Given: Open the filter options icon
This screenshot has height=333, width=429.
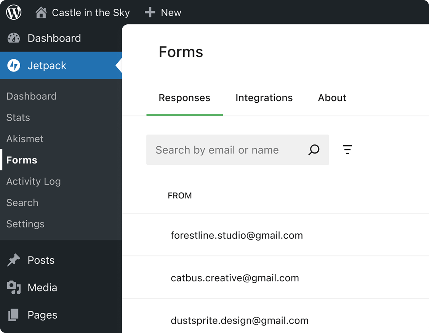Looking at the screenshot, I should (347, 150).
